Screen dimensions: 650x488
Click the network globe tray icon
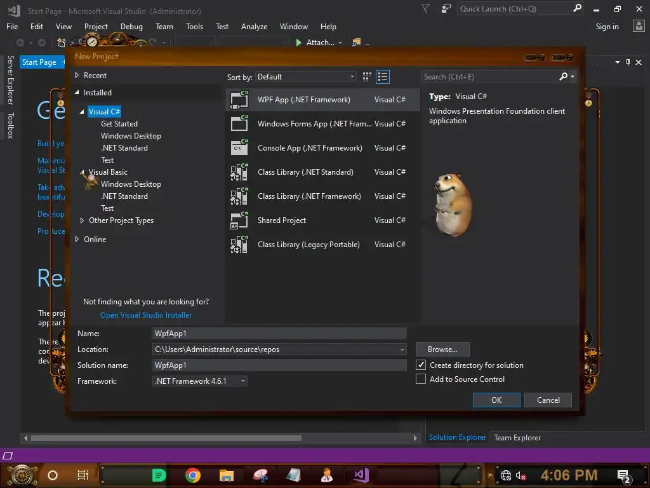506,475
